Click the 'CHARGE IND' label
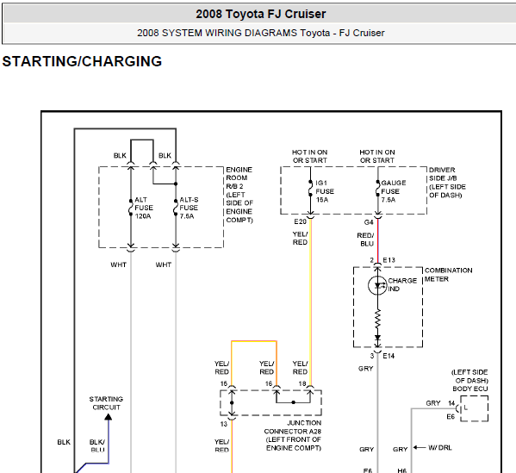Image resolution: width=516 pixels, height=473 pixels. pyautogui.click(x=402, y=284)
